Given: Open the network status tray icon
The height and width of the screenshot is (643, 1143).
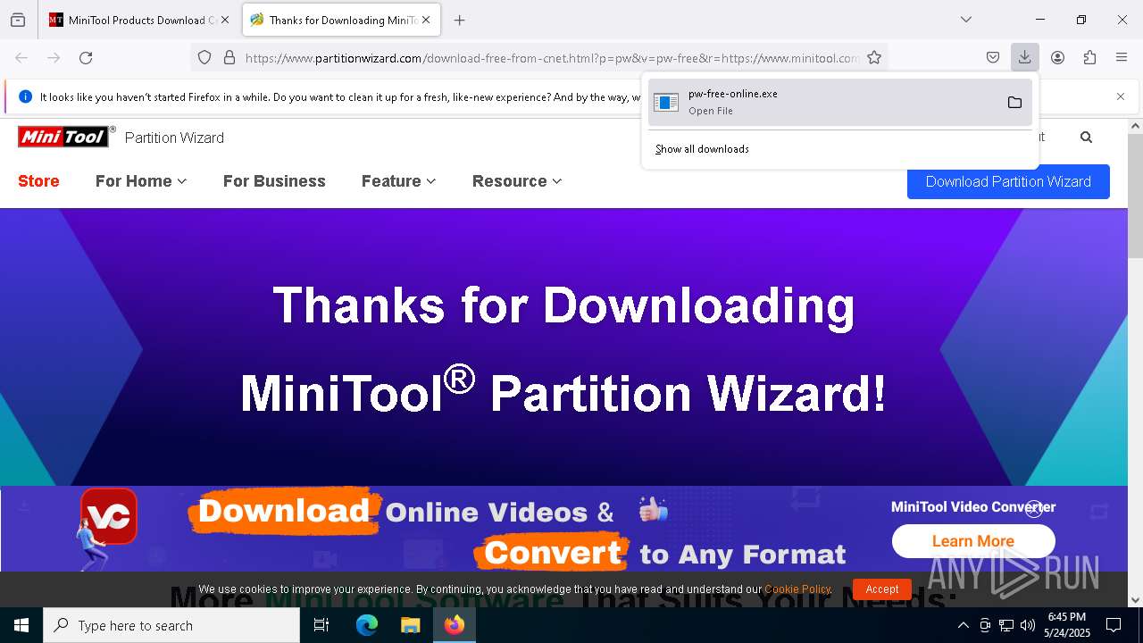Looking at the screenshot, I should 1006,626.
